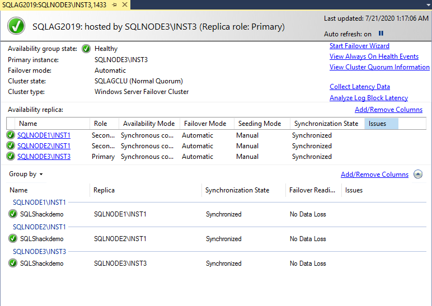Sort replicas by Synchronization State column header
The image size is (432, 306).
tap(326, 124)
